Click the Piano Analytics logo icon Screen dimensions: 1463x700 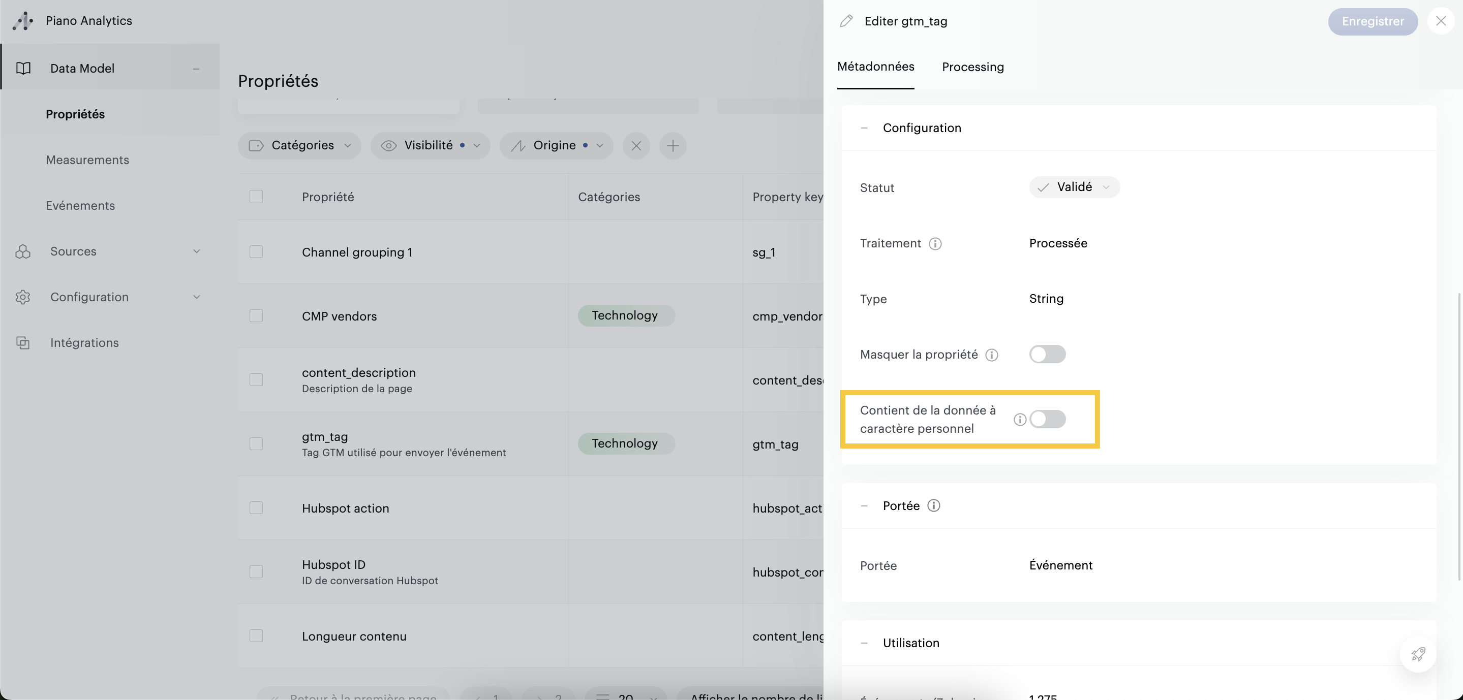click(x=23, y=21)
